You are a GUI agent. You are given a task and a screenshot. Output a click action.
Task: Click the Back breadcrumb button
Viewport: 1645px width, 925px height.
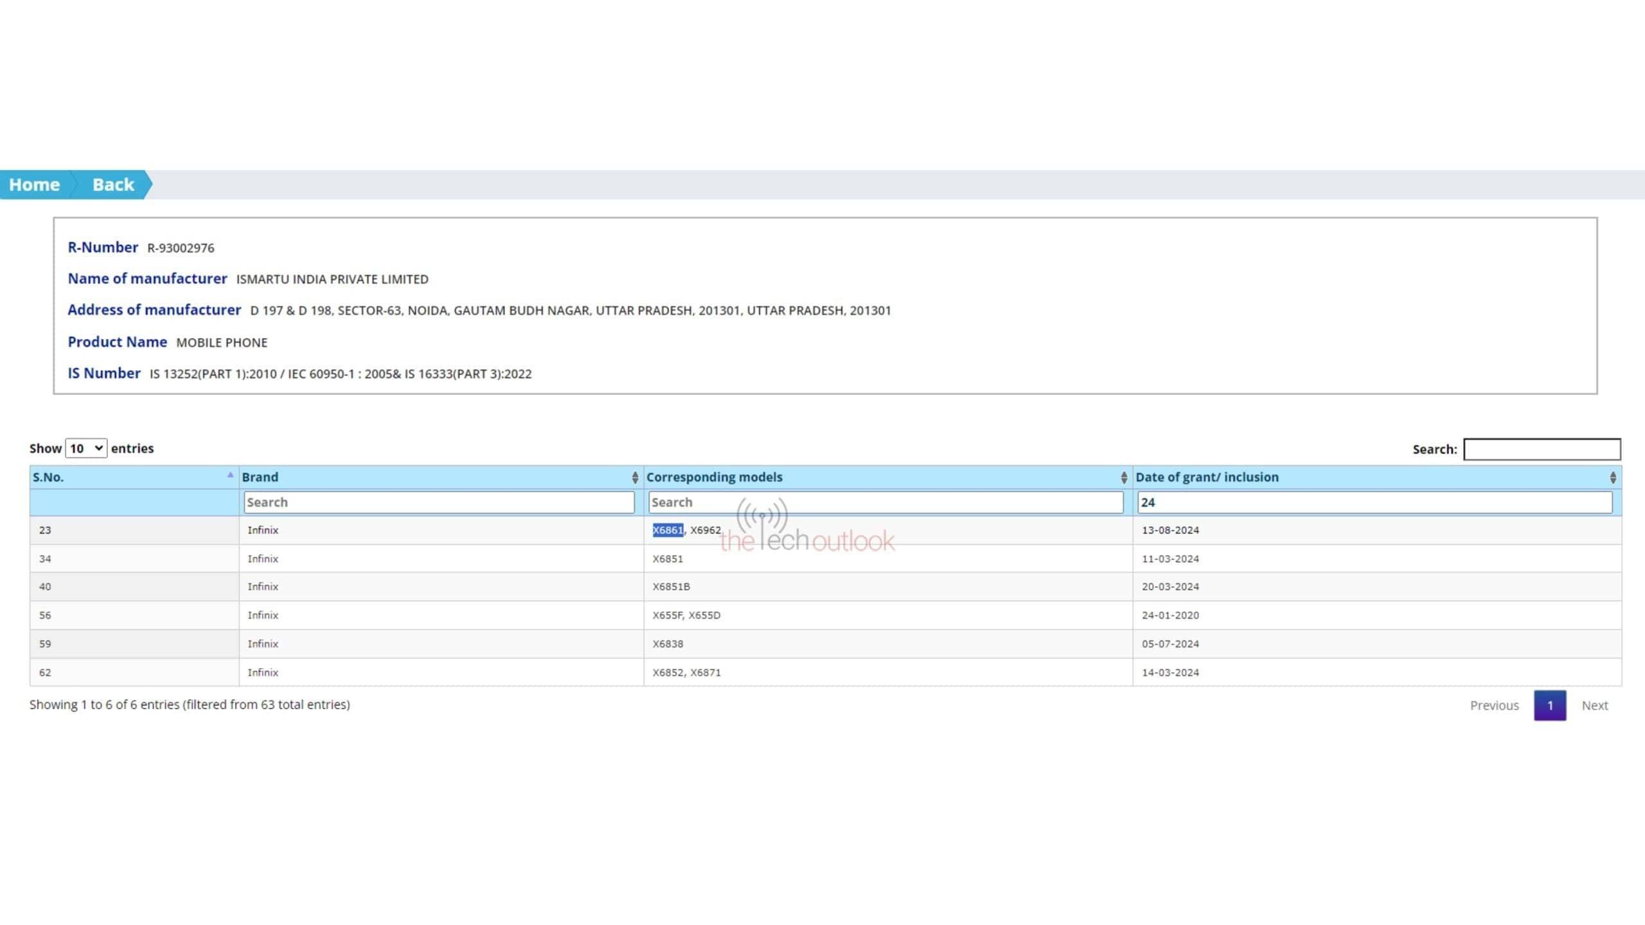coord(113,185)
